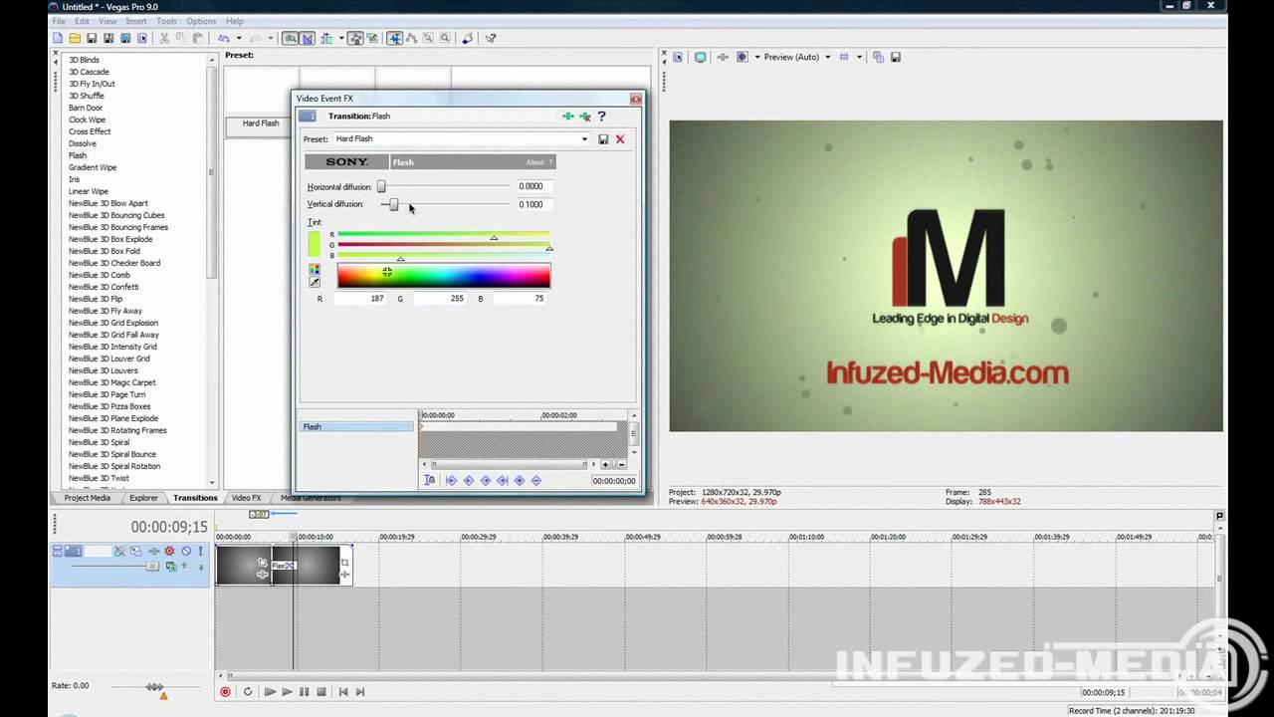The image size is (1274, 717).
Task: Click the eyedropper tint picker icon
Action: (x=315, y=283)
